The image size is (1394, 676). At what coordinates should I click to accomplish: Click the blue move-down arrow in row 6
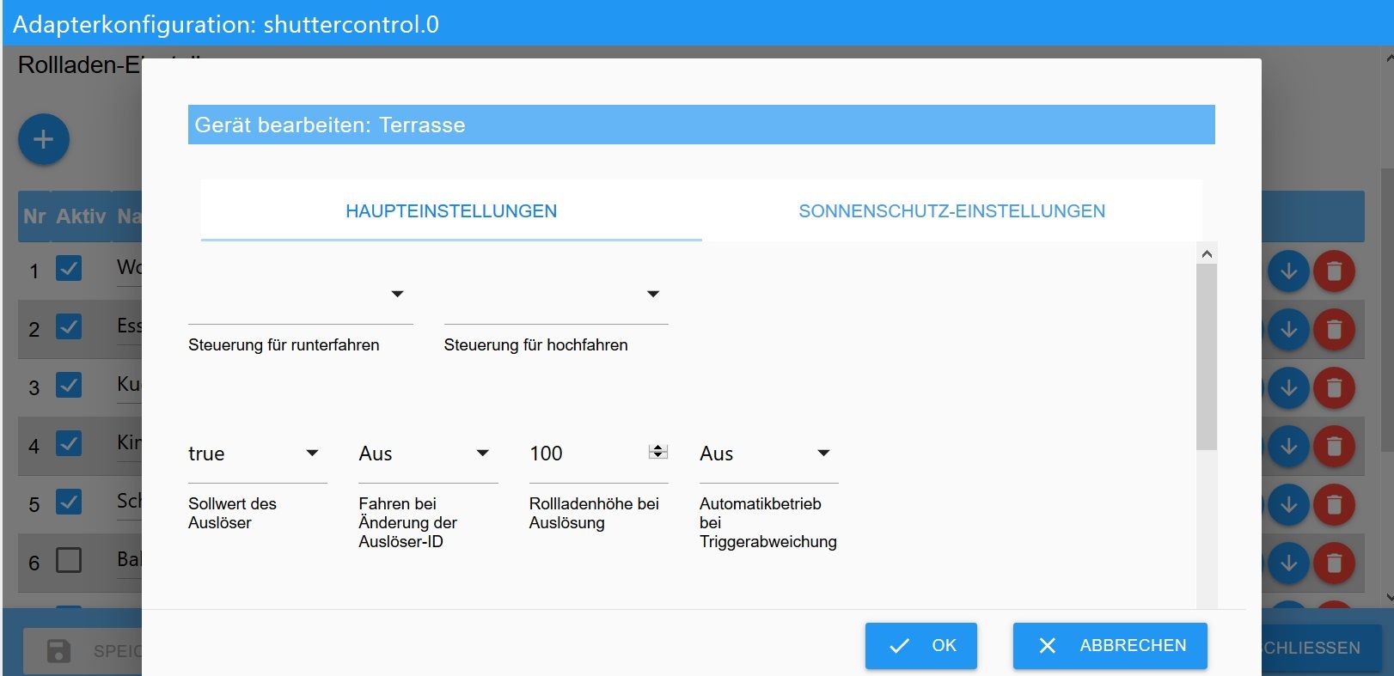[x=1288, y=563]
